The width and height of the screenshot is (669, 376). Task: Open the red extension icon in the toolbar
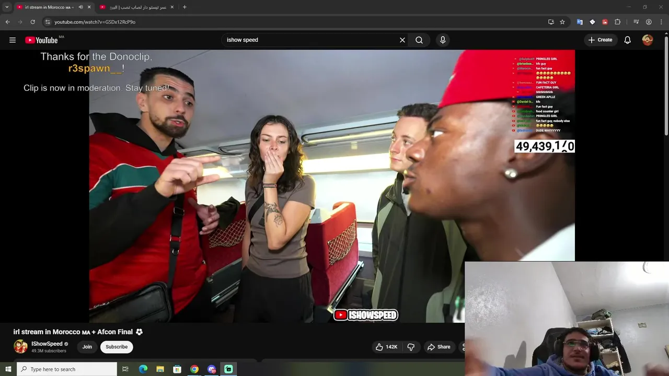[605, 22]
